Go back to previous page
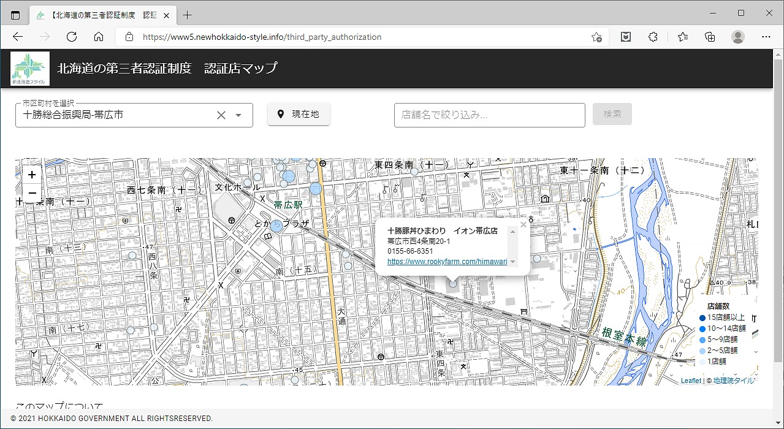This screenshot has height=429, width=784. click(x=18, y=37)
